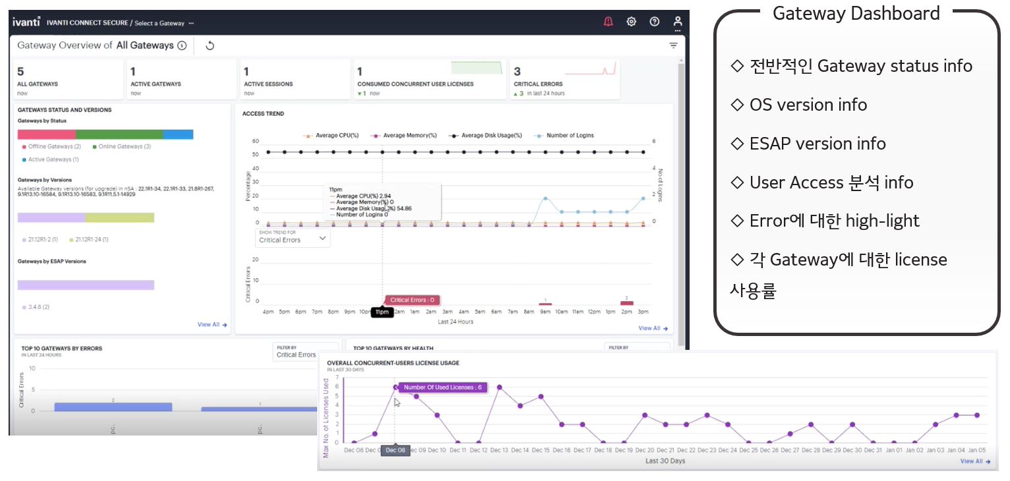The width and height of the screenshot is (1010, 481).
Task: Click the 9am critical errors bar
Action: click(x=545, y=304)
